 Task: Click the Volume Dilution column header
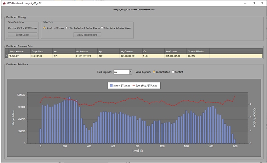(x=198, y=51)
